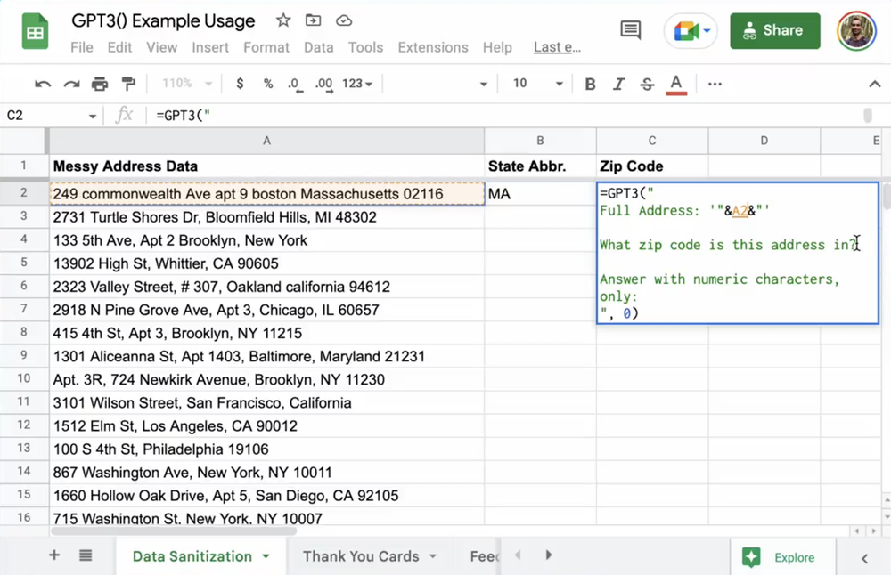Select the paint format tool
The height and width of the screenshot is (575, 891).
coord(128,84)
